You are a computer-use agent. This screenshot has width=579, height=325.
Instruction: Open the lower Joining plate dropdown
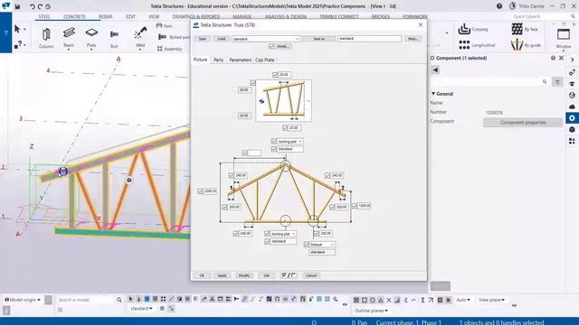[283, 234]
